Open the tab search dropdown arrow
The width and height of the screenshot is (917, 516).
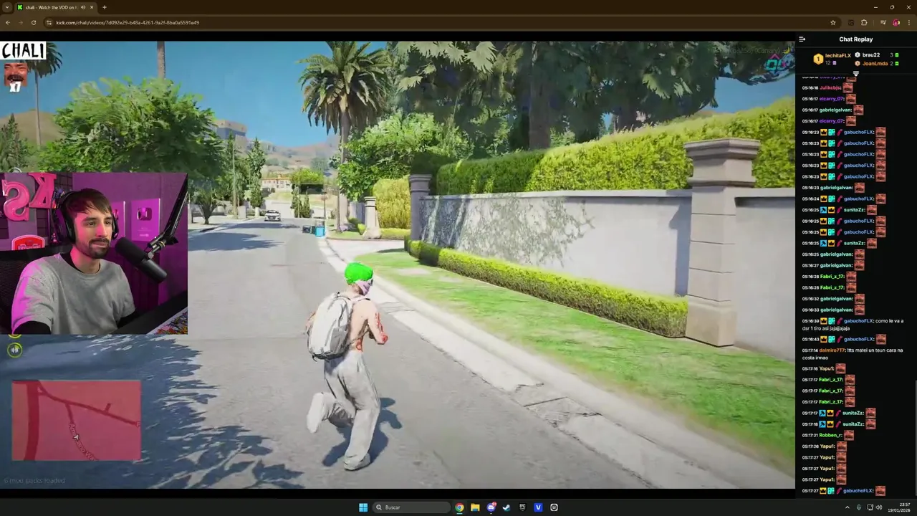coord(6,7)
